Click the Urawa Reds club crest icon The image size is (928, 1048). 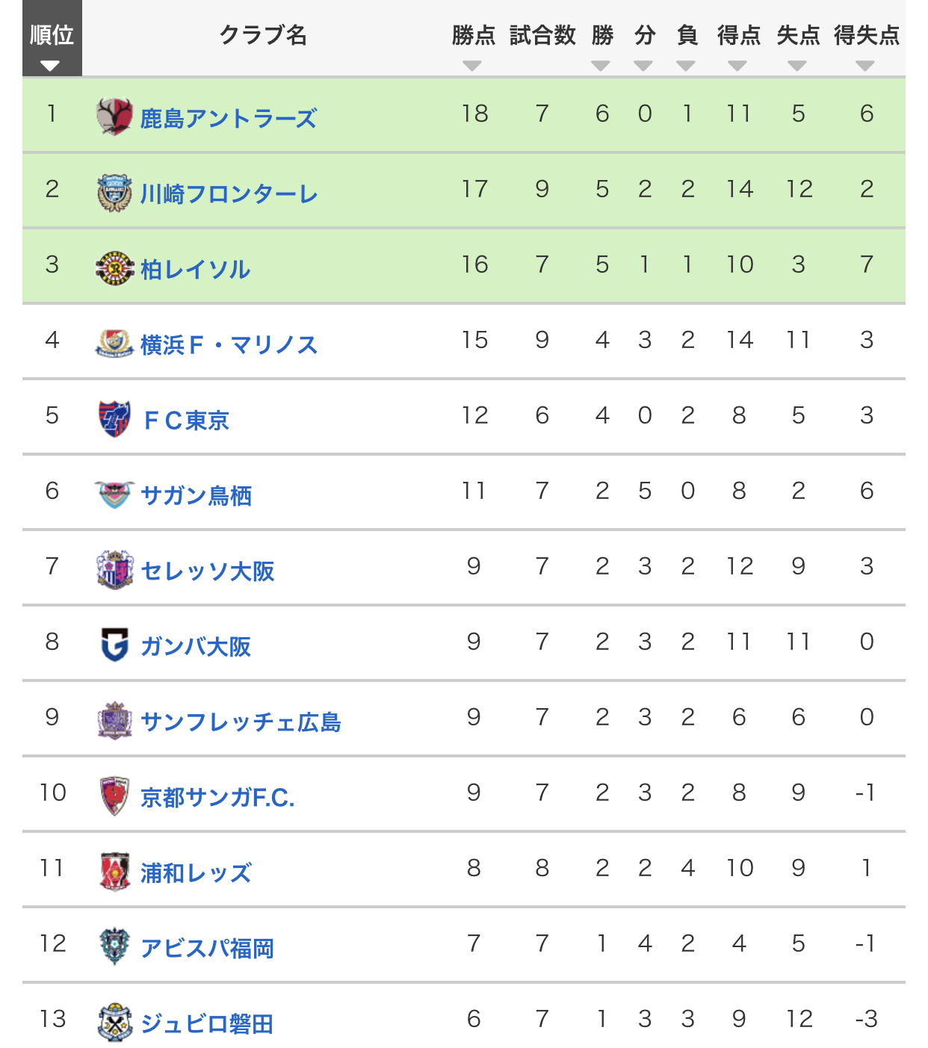point(114,871)
